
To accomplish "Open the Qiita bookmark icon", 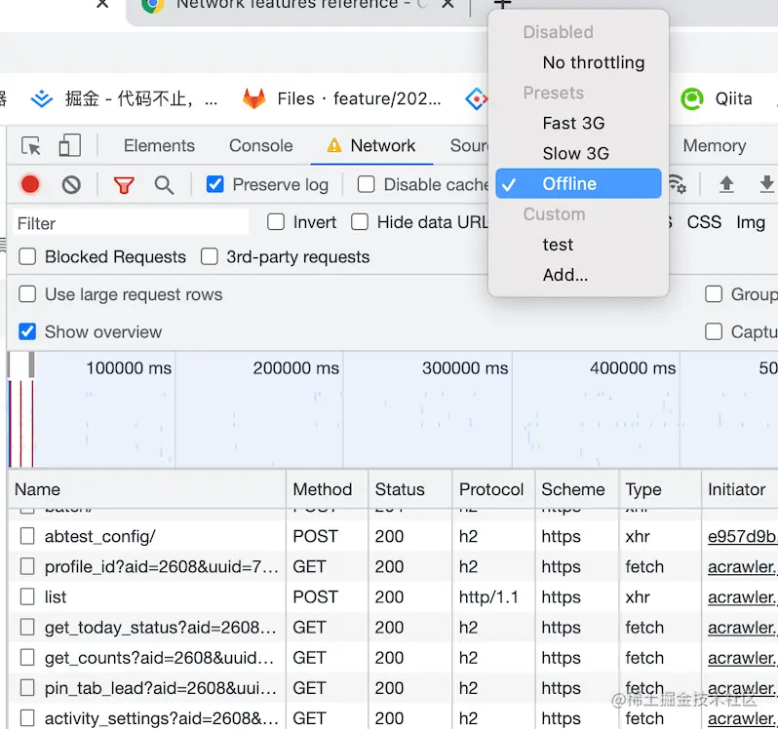I will tap(691, 98).
